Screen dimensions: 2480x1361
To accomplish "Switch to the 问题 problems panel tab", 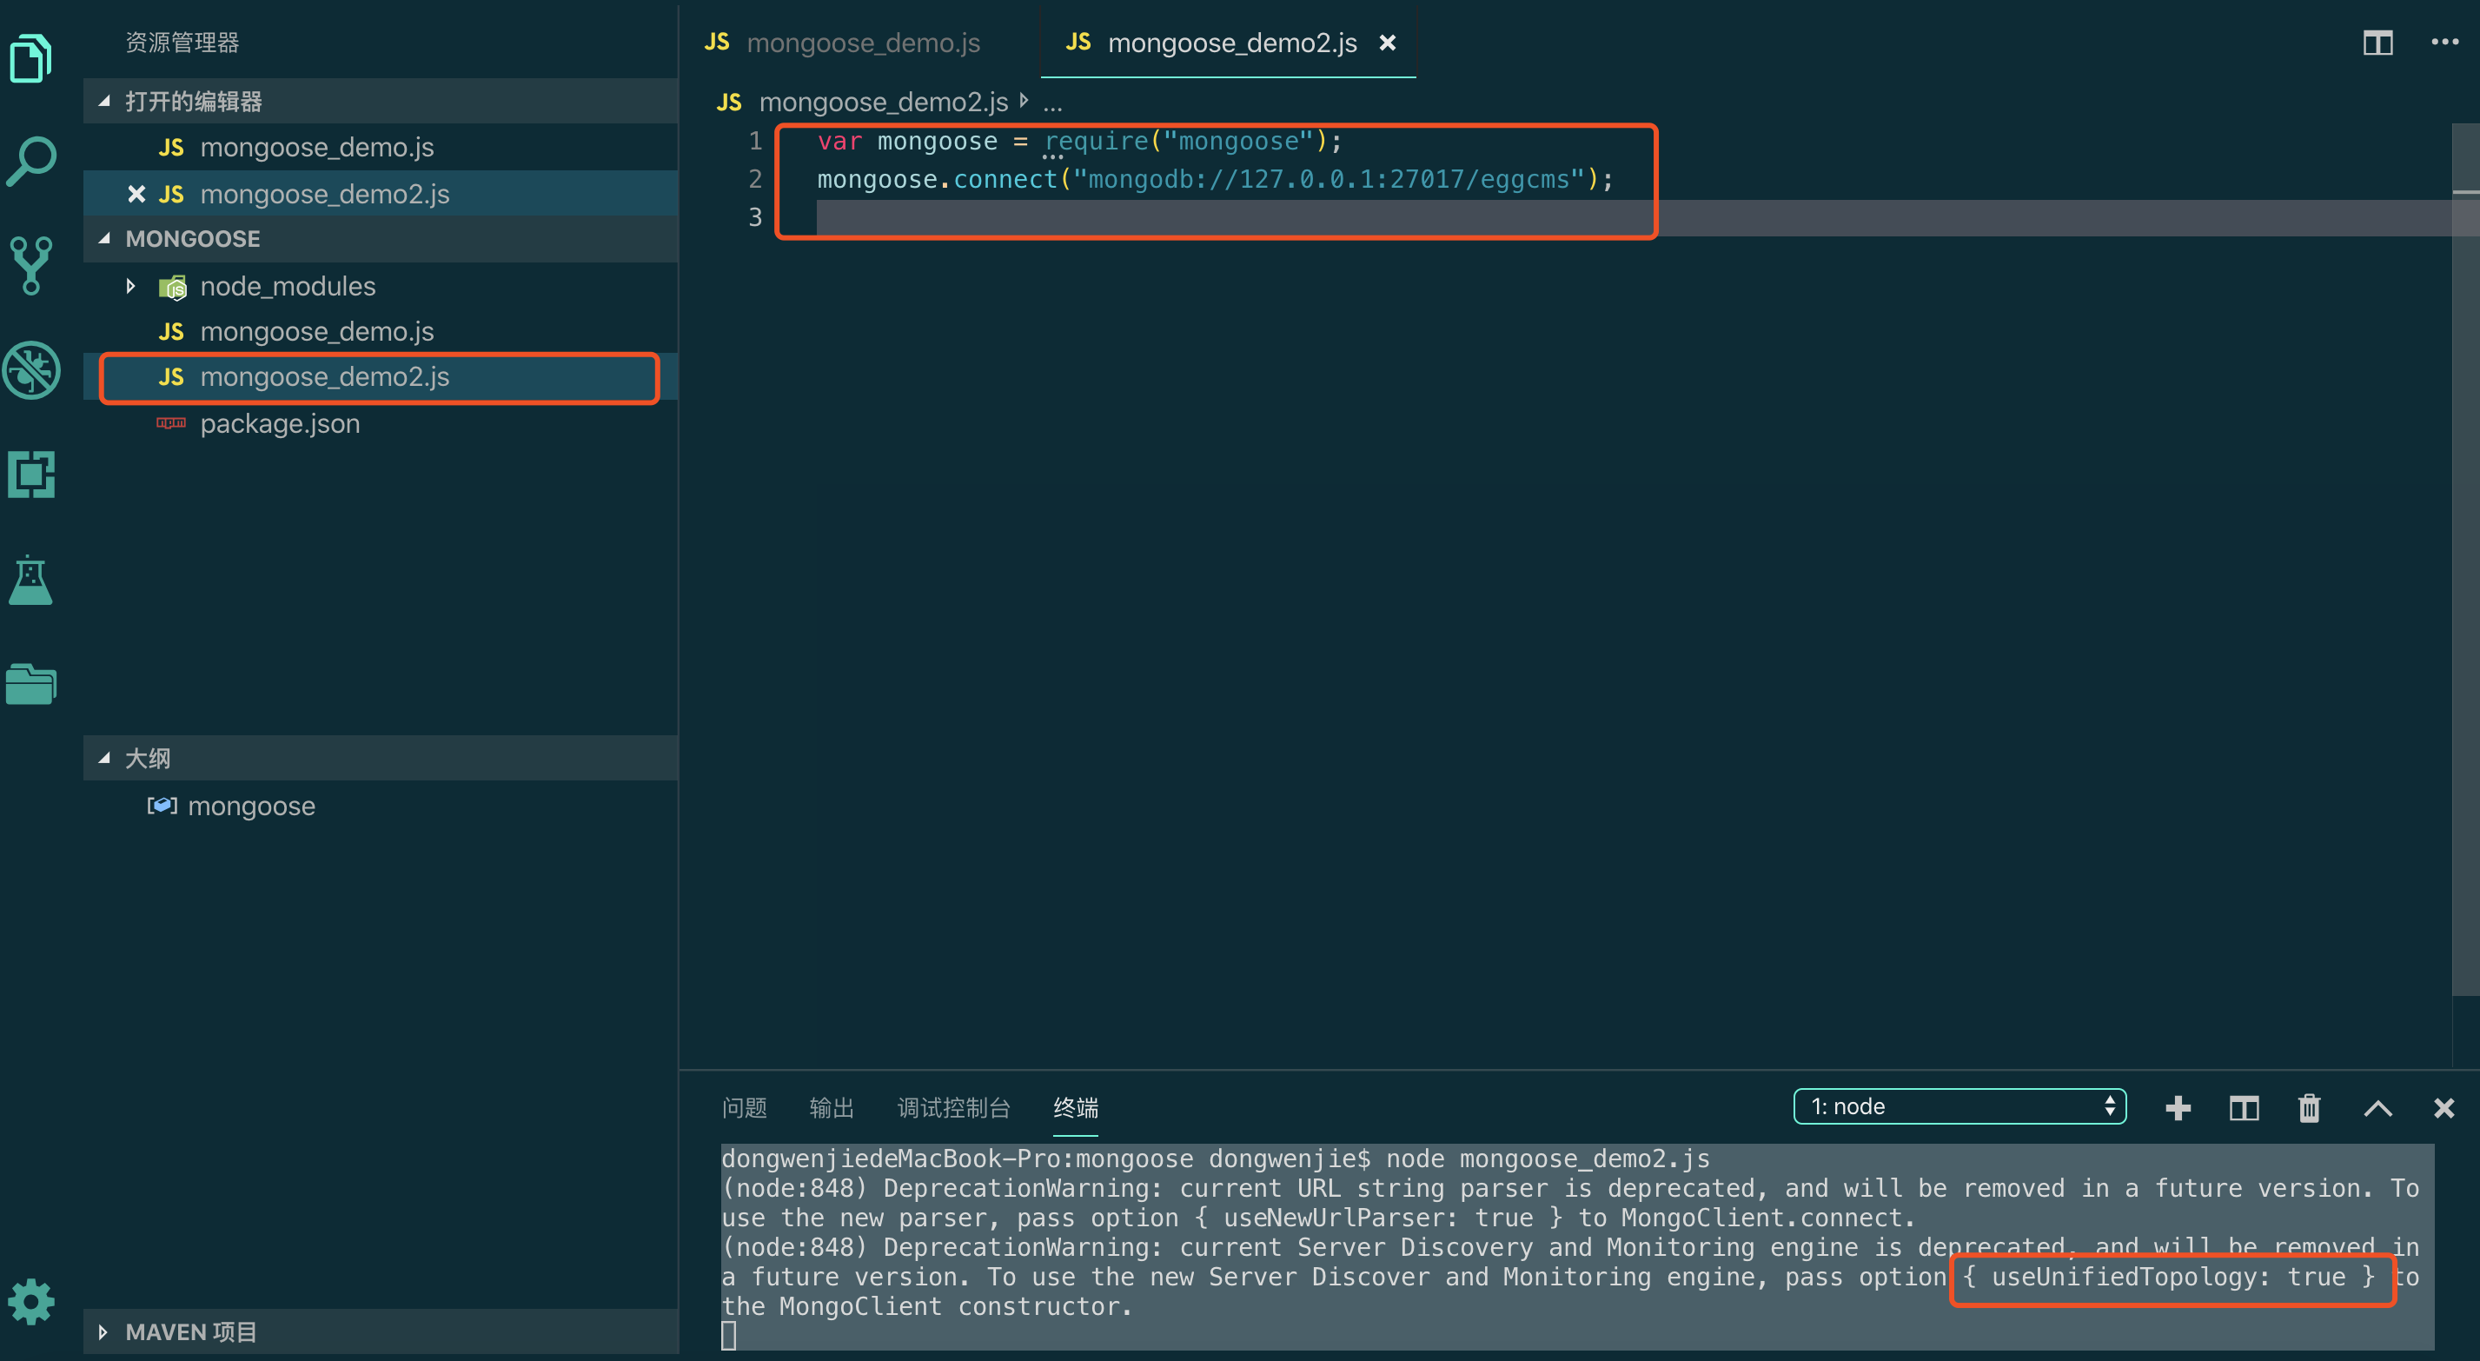I will pyautogui.click(x=744, y=1108).
